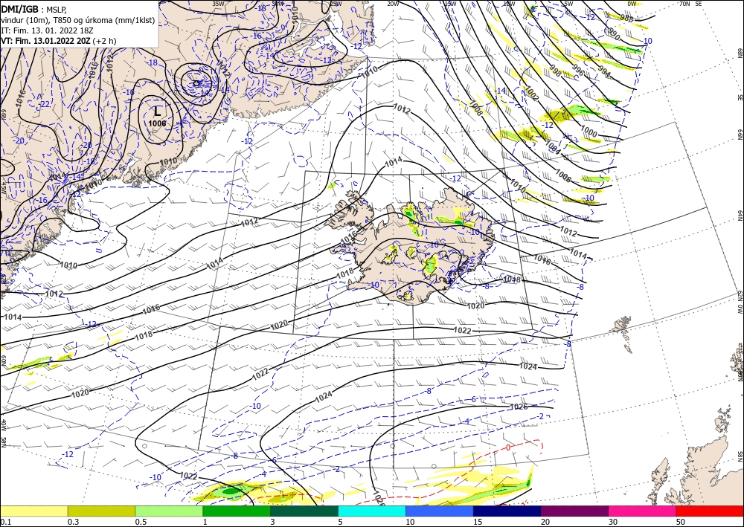
Task: Click the '-22' temperature contour label
Action: (45, 104)
